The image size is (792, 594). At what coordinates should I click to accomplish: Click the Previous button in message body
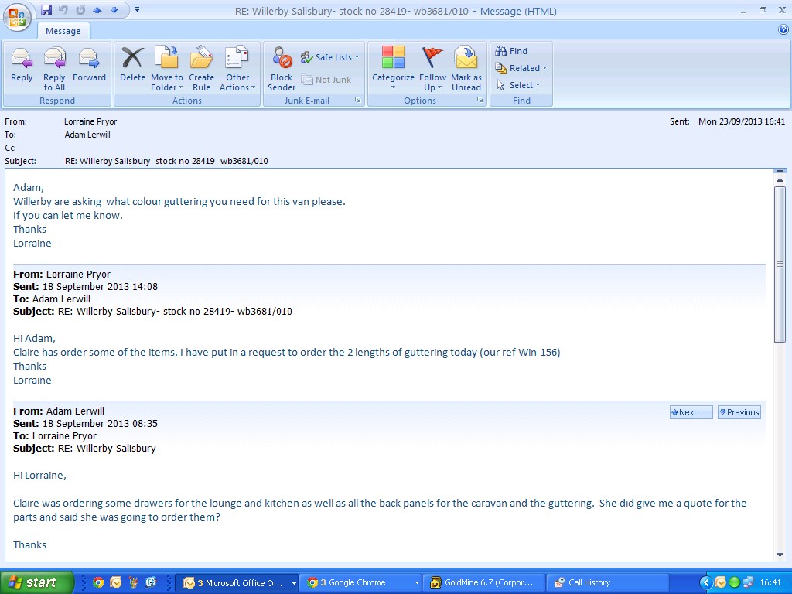[739, 412]
